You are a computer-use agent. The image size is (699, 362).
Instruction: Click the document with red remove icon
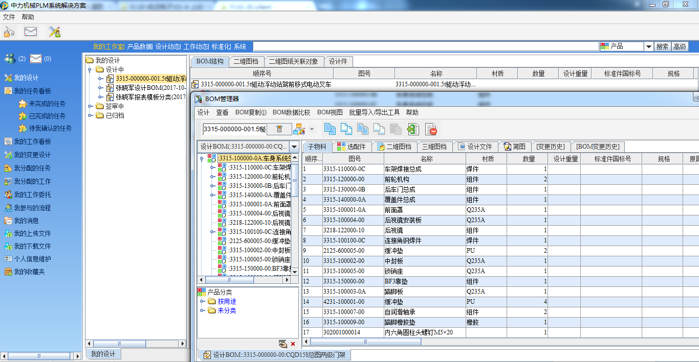click(x=431, y=129)
